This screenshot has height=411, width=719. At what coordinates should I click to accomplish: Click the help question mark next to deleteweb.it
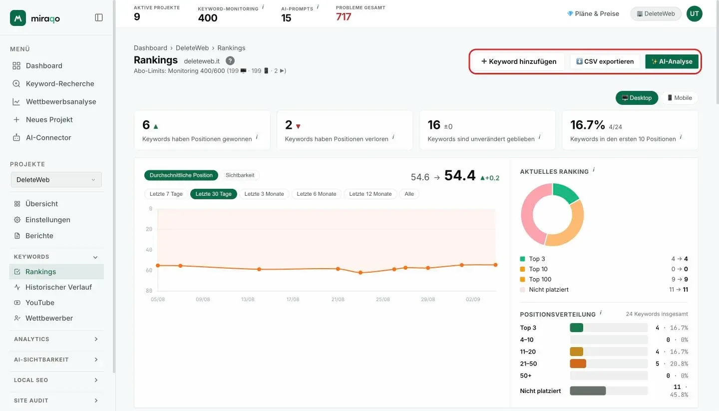pyautogui.click(x=230, y=60)
